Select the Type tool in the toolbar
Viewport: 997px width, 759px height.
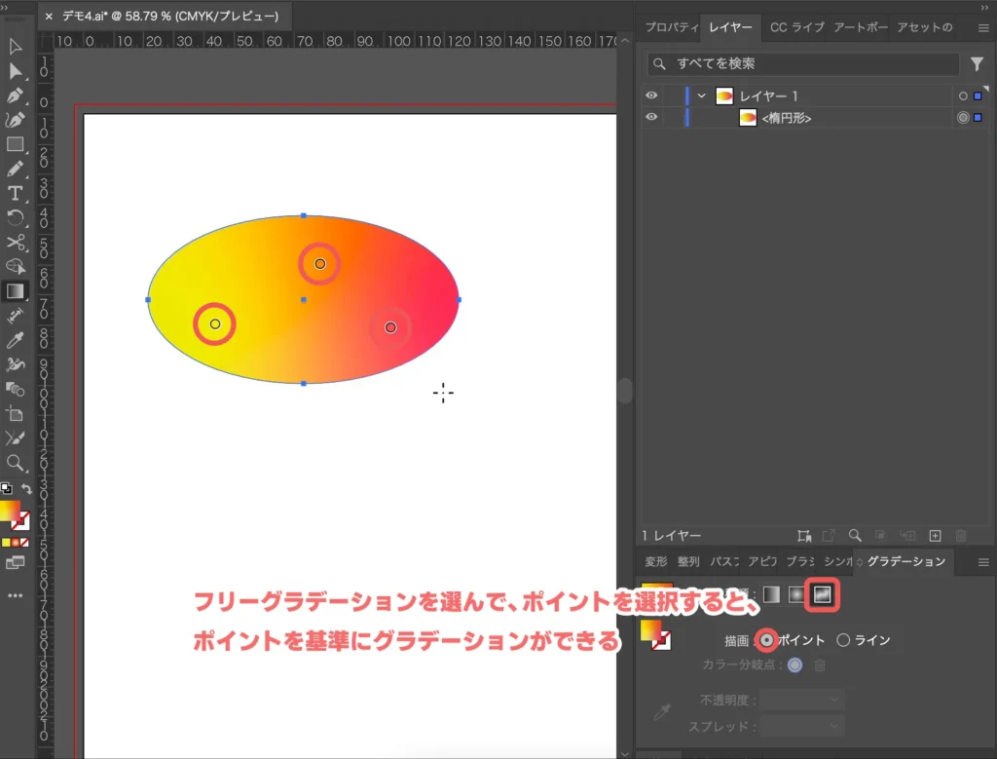click(15, 193)
